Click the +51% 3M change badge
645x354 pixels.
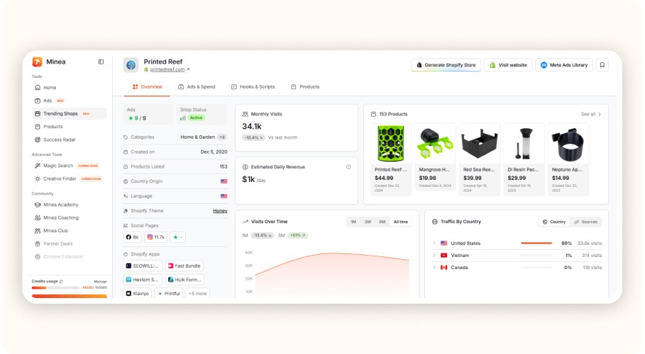coord(298,235)
